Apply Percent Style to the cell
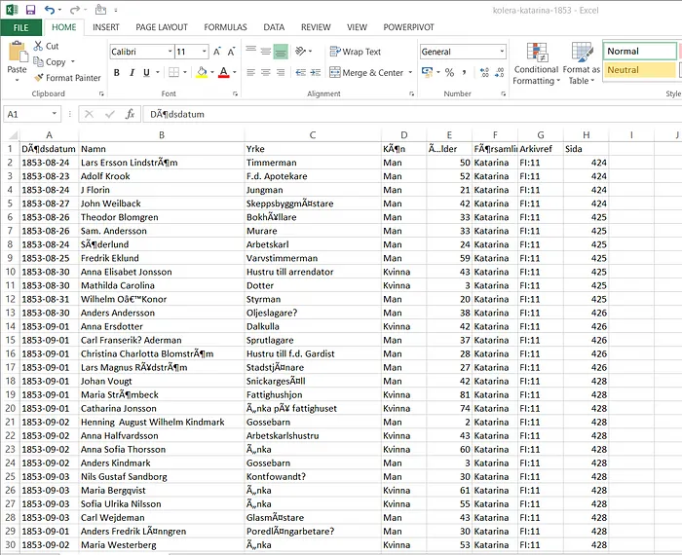The height and width of the screenshot is (555, 682). (449, 72)
